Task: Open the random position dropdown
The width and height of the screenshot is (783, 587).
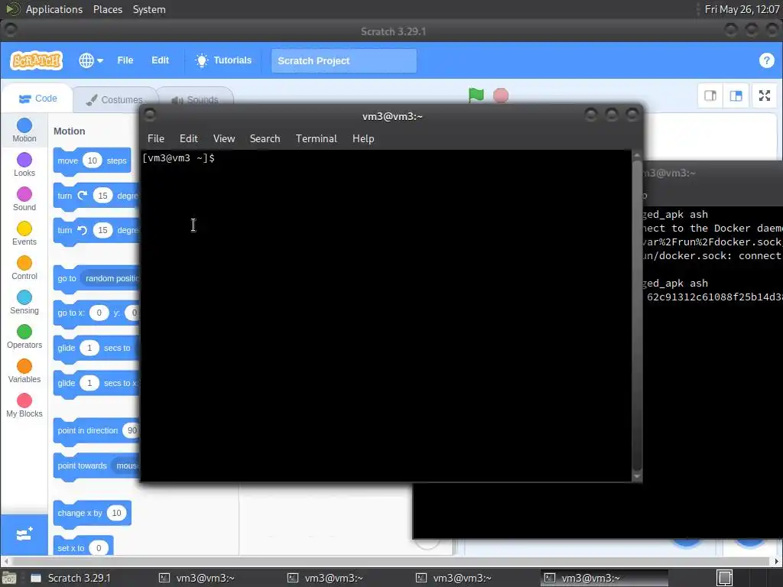Action: (112, 278)
